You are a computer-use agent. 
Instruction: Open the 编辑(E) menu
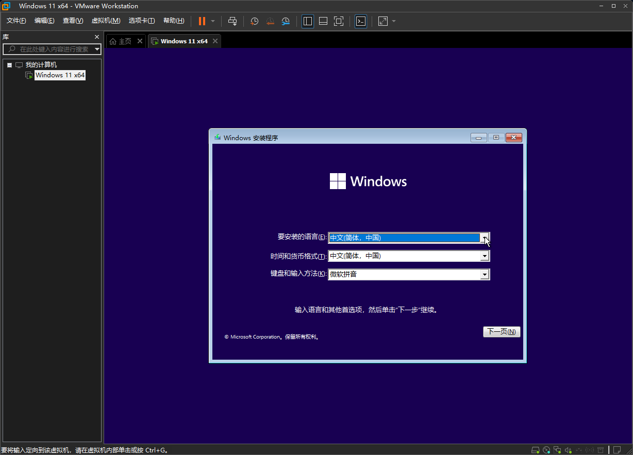point(44,21)
